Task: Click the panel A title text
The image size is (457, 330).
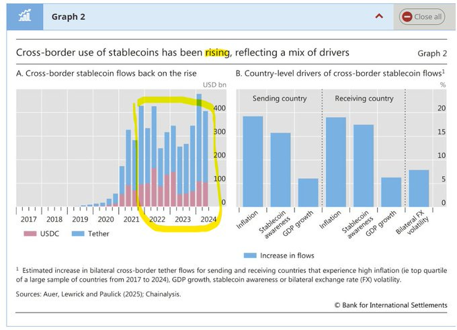Action: point(106,73)
